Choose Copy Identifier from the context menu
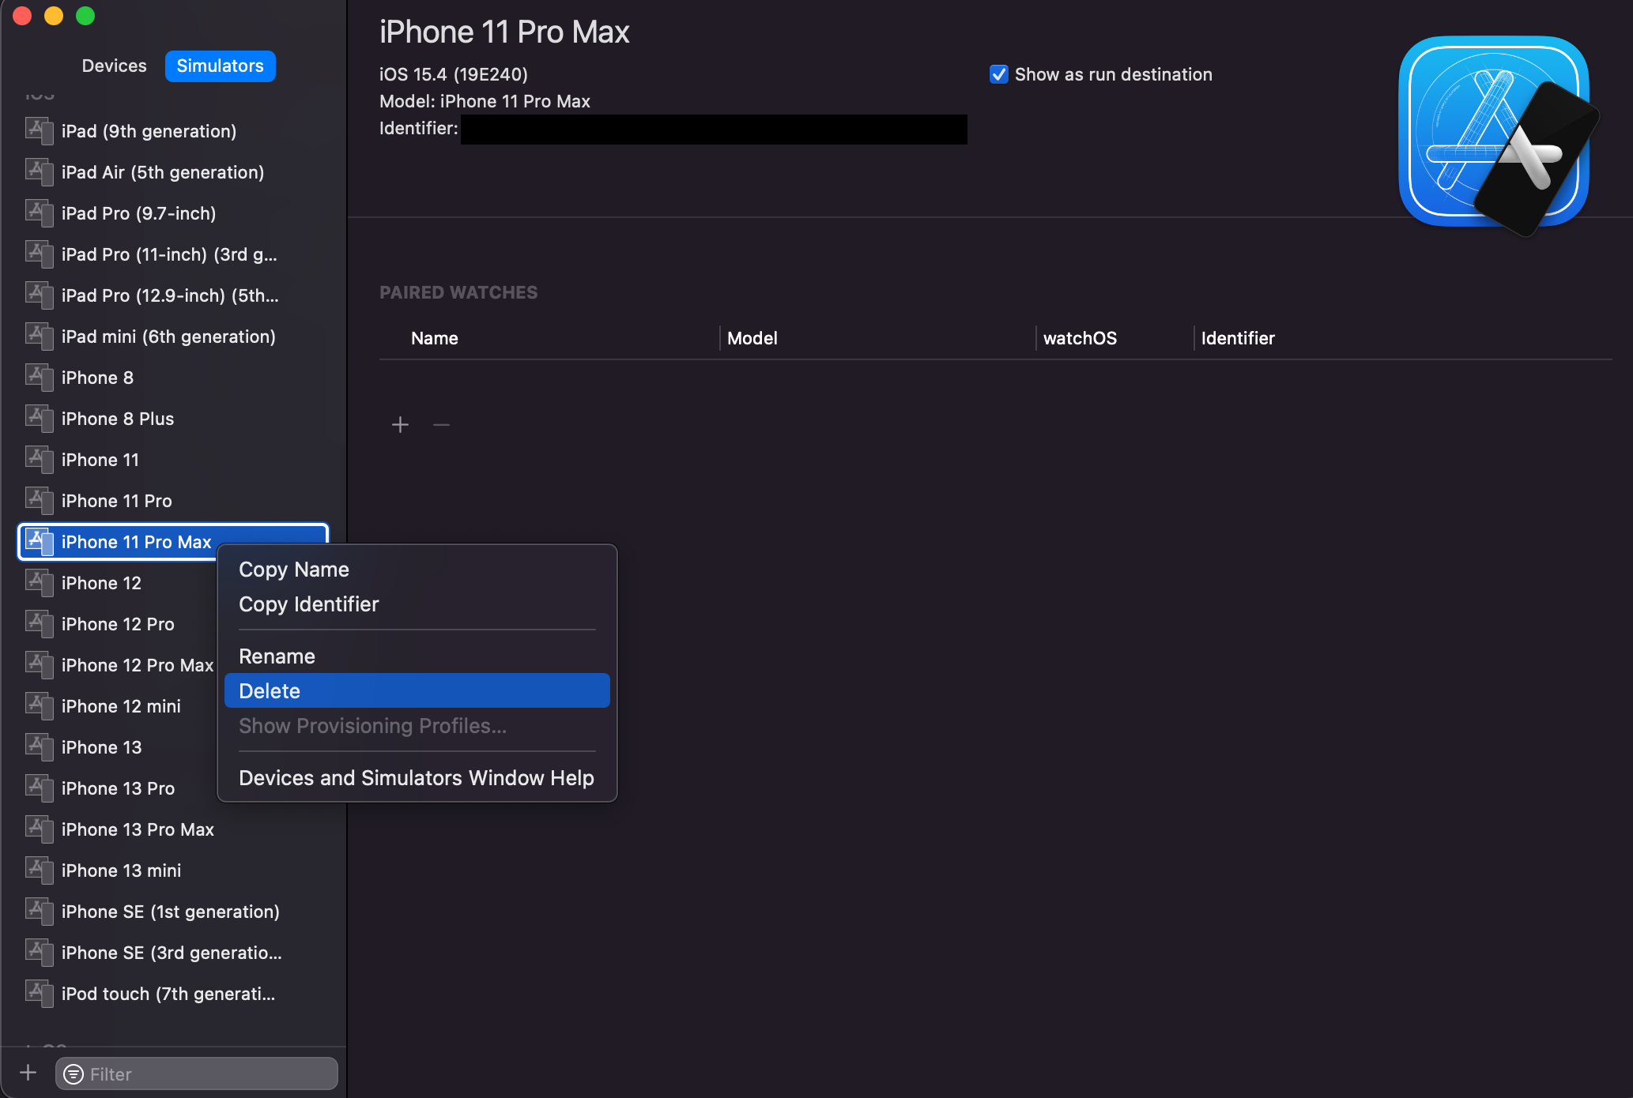Viewport: 1633px width, 1098px height. click(x=417, y=604)
